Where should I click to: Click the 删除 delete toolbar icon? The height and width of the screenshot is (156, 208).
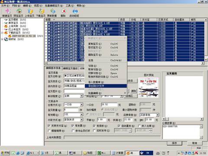[x=63, y=13]
